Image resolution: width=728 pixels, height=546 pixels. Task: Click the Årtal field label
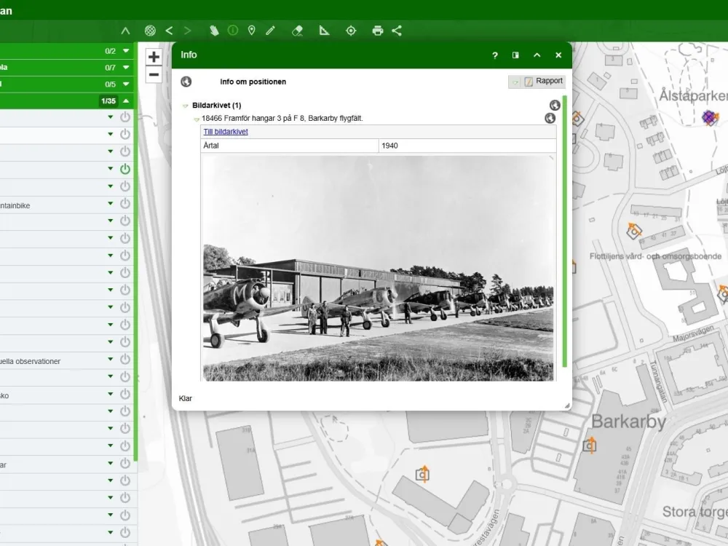click(x=211, y=146)
